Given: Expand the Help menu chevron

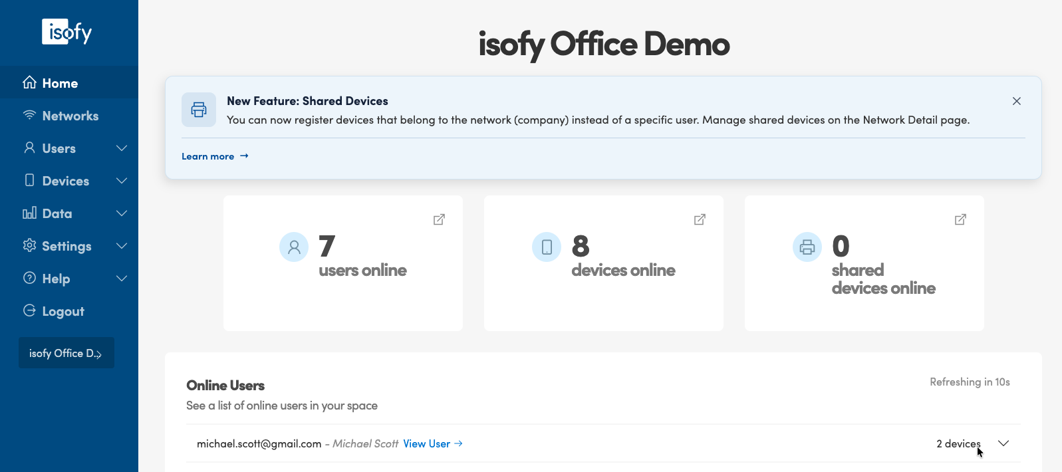Looking at the screenshot, I should pos(122,278).
